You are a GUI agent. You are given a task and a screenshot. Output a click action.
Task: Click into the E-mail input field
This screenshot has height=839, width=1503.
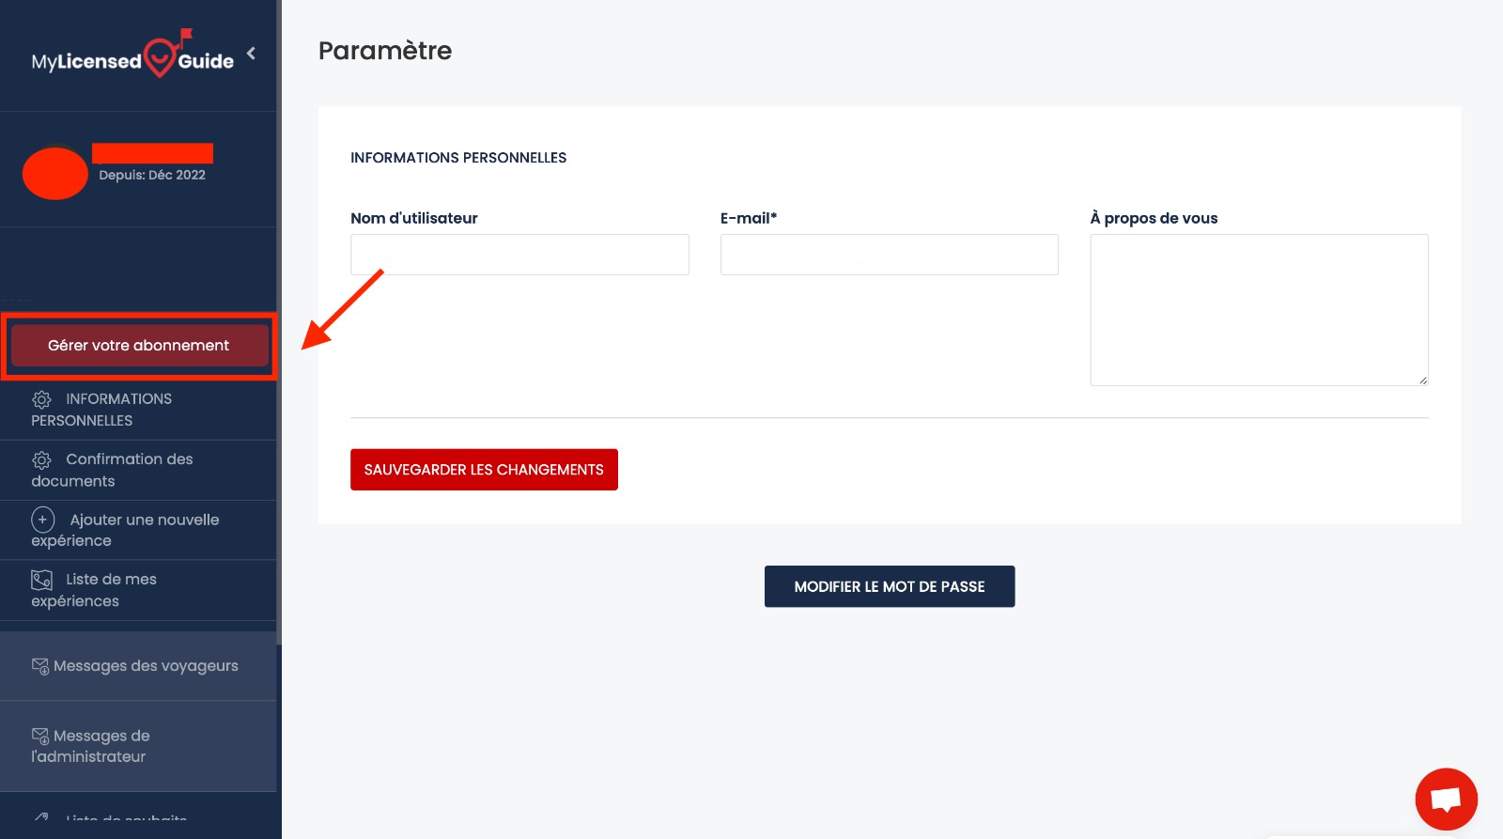tap(889, 255)
